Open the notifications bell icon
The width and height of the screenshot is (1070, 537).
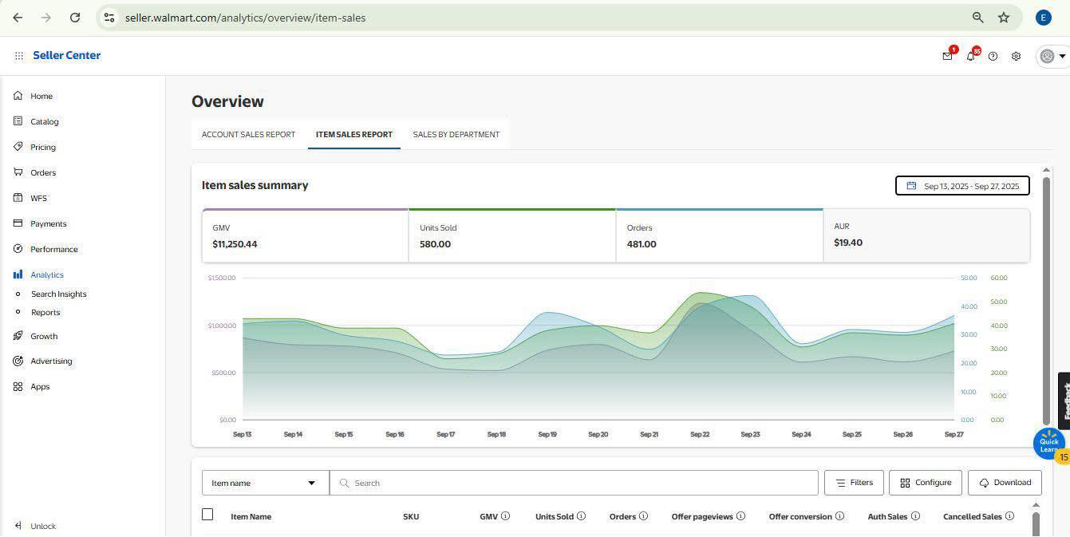click(x=970, y=57)
